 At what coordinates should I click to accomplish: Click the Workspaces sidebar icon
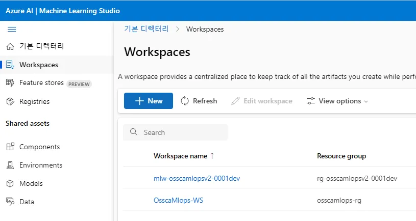point(10,65)
